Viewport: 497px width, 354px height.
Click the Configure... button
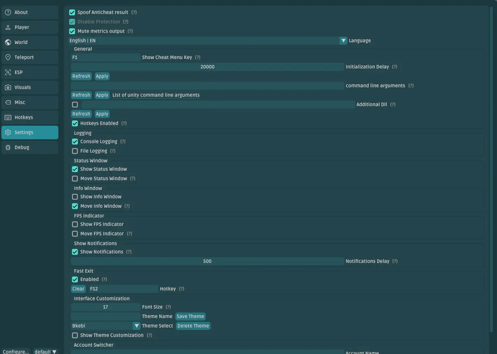click(x=16, y=351)
